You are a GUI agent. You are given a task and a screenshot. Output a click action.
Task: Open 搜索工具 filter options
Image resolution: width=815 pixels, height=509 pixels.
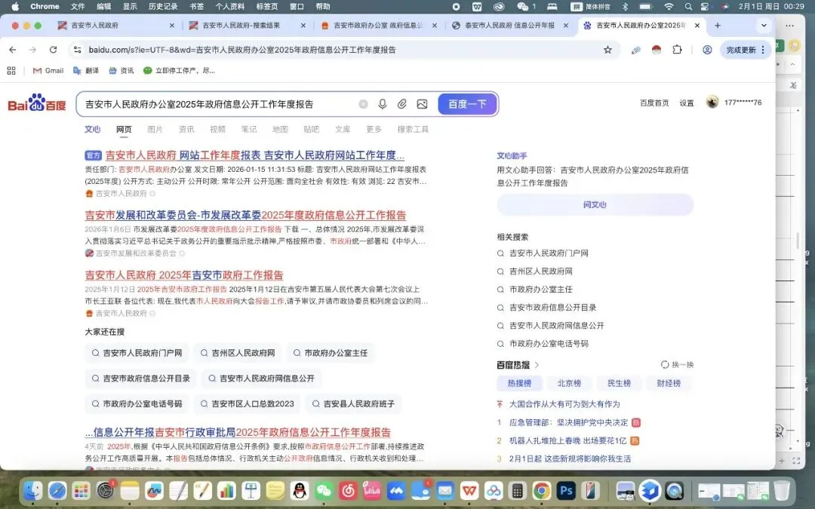click(x=414, y=129)
